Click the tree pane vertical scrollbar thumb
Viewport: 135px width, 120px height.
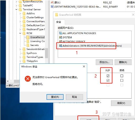[x=46, y=53]
